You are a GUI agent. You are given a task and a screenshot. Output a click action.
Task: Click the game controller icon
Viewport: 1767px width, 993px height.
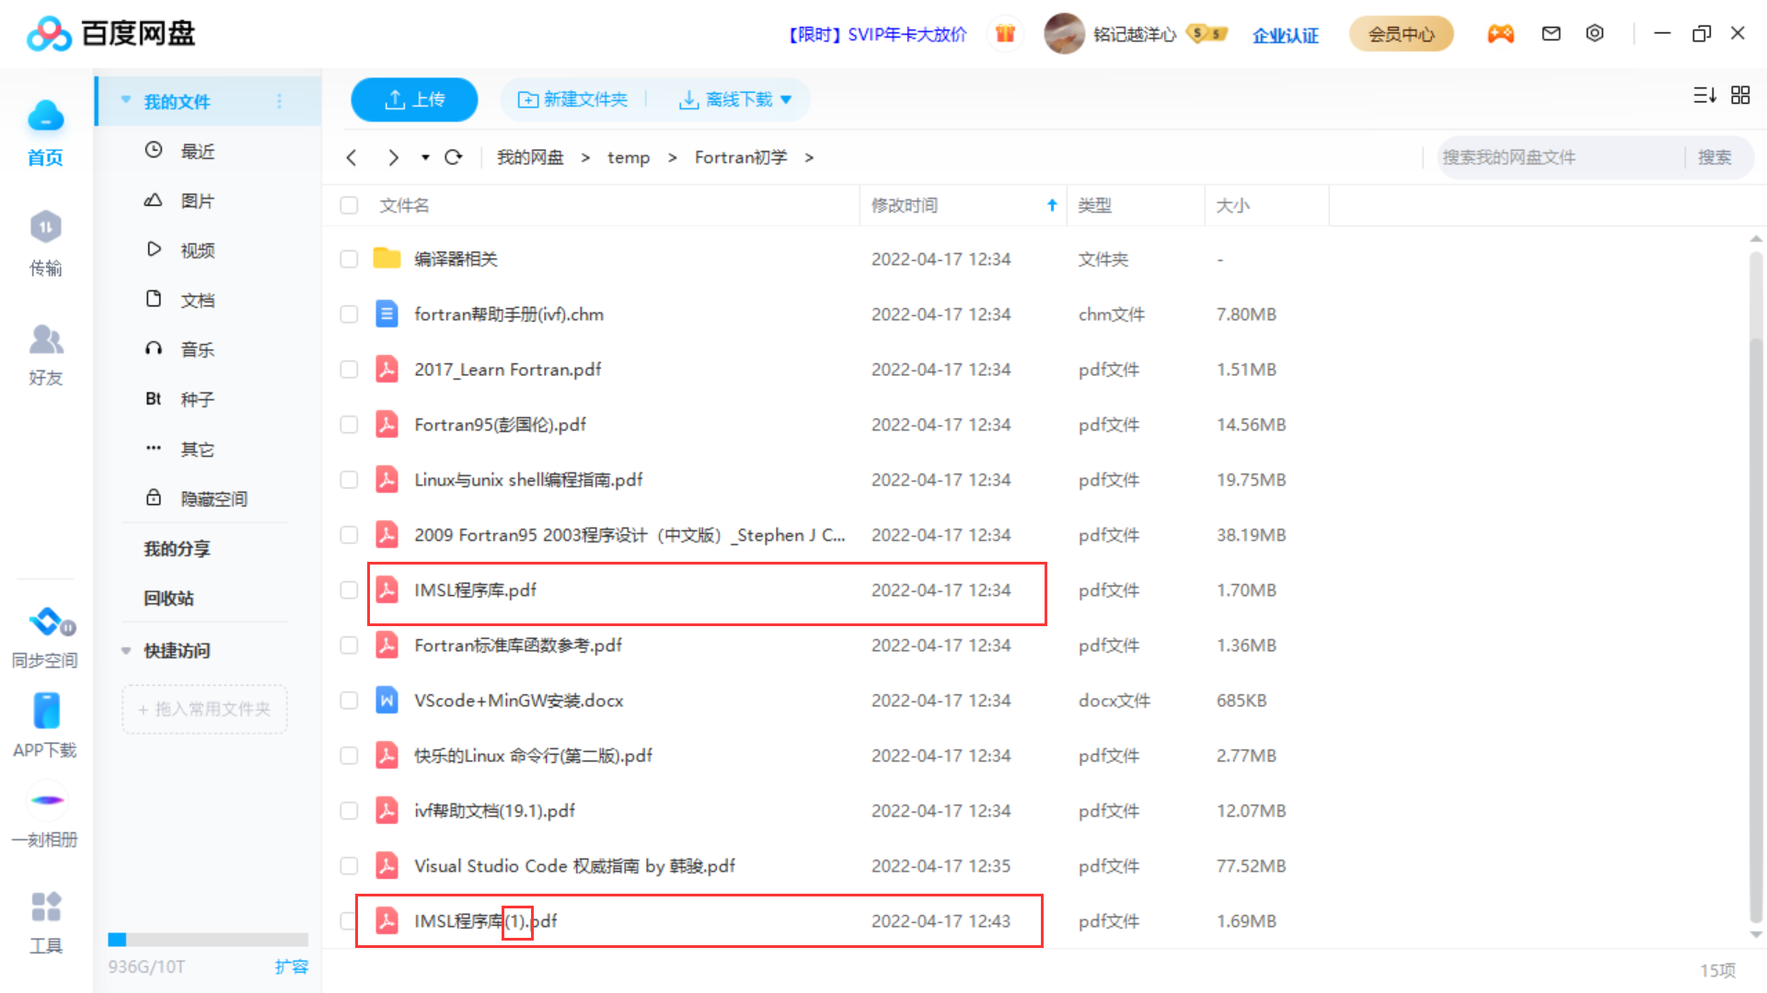coord(1500,34)
